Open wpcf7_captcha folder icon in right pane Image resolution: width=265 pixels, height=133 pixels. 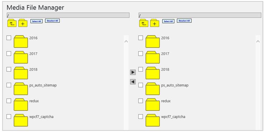click(x=153, y=120)
